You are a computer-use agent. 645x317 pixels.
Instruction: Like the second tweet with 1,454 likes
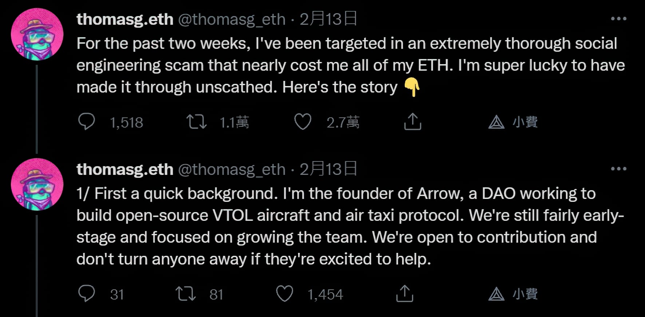point(285,293)
